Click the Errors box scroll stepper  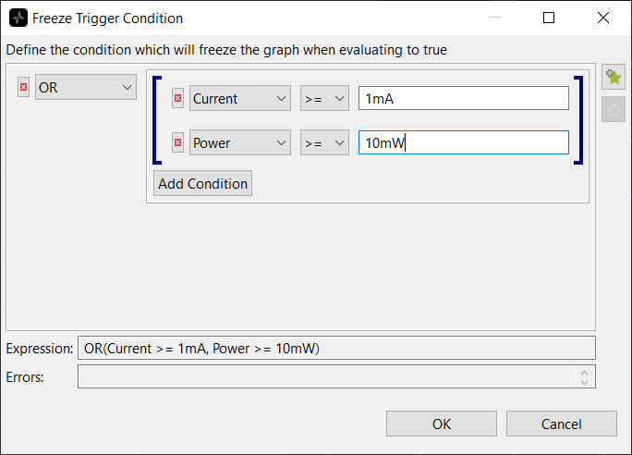point(584,376)
